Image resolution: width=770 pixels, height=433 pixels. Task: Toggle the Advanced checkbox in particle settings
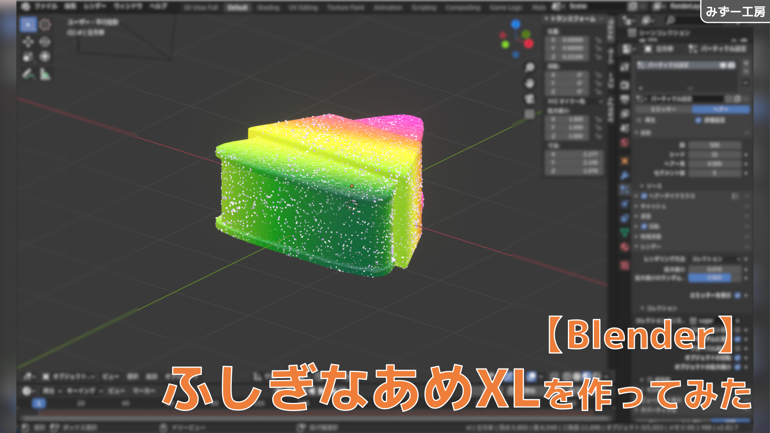(699, 120)
